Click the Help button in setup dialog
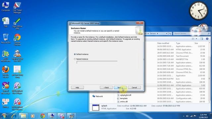The image size is (212, 119). click(x=77, y=88)
